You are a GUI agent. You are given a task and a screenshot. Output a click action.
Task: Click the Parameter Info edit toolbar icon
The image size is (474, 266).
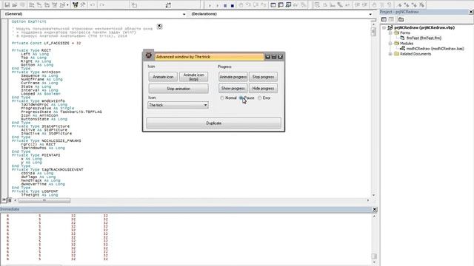(x=340, y=5)
